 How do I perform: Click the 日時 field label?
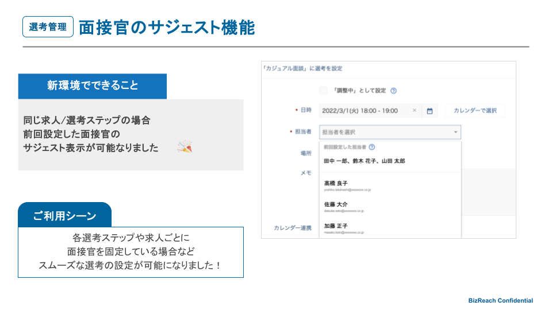click(305, 110)
